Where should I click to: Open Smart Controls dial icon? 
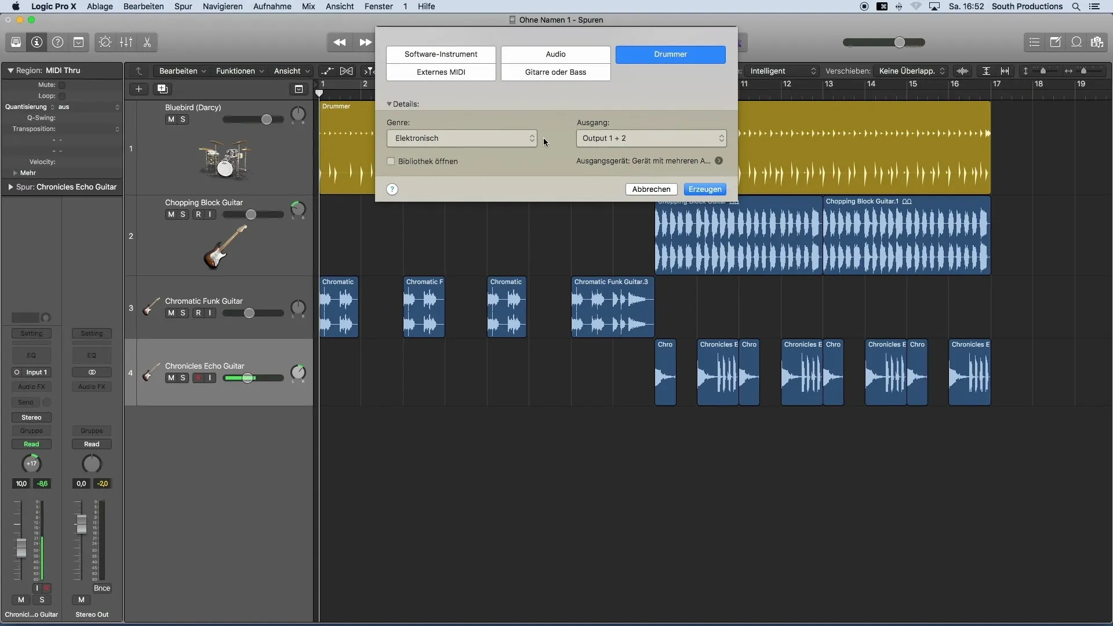[105, 42]
